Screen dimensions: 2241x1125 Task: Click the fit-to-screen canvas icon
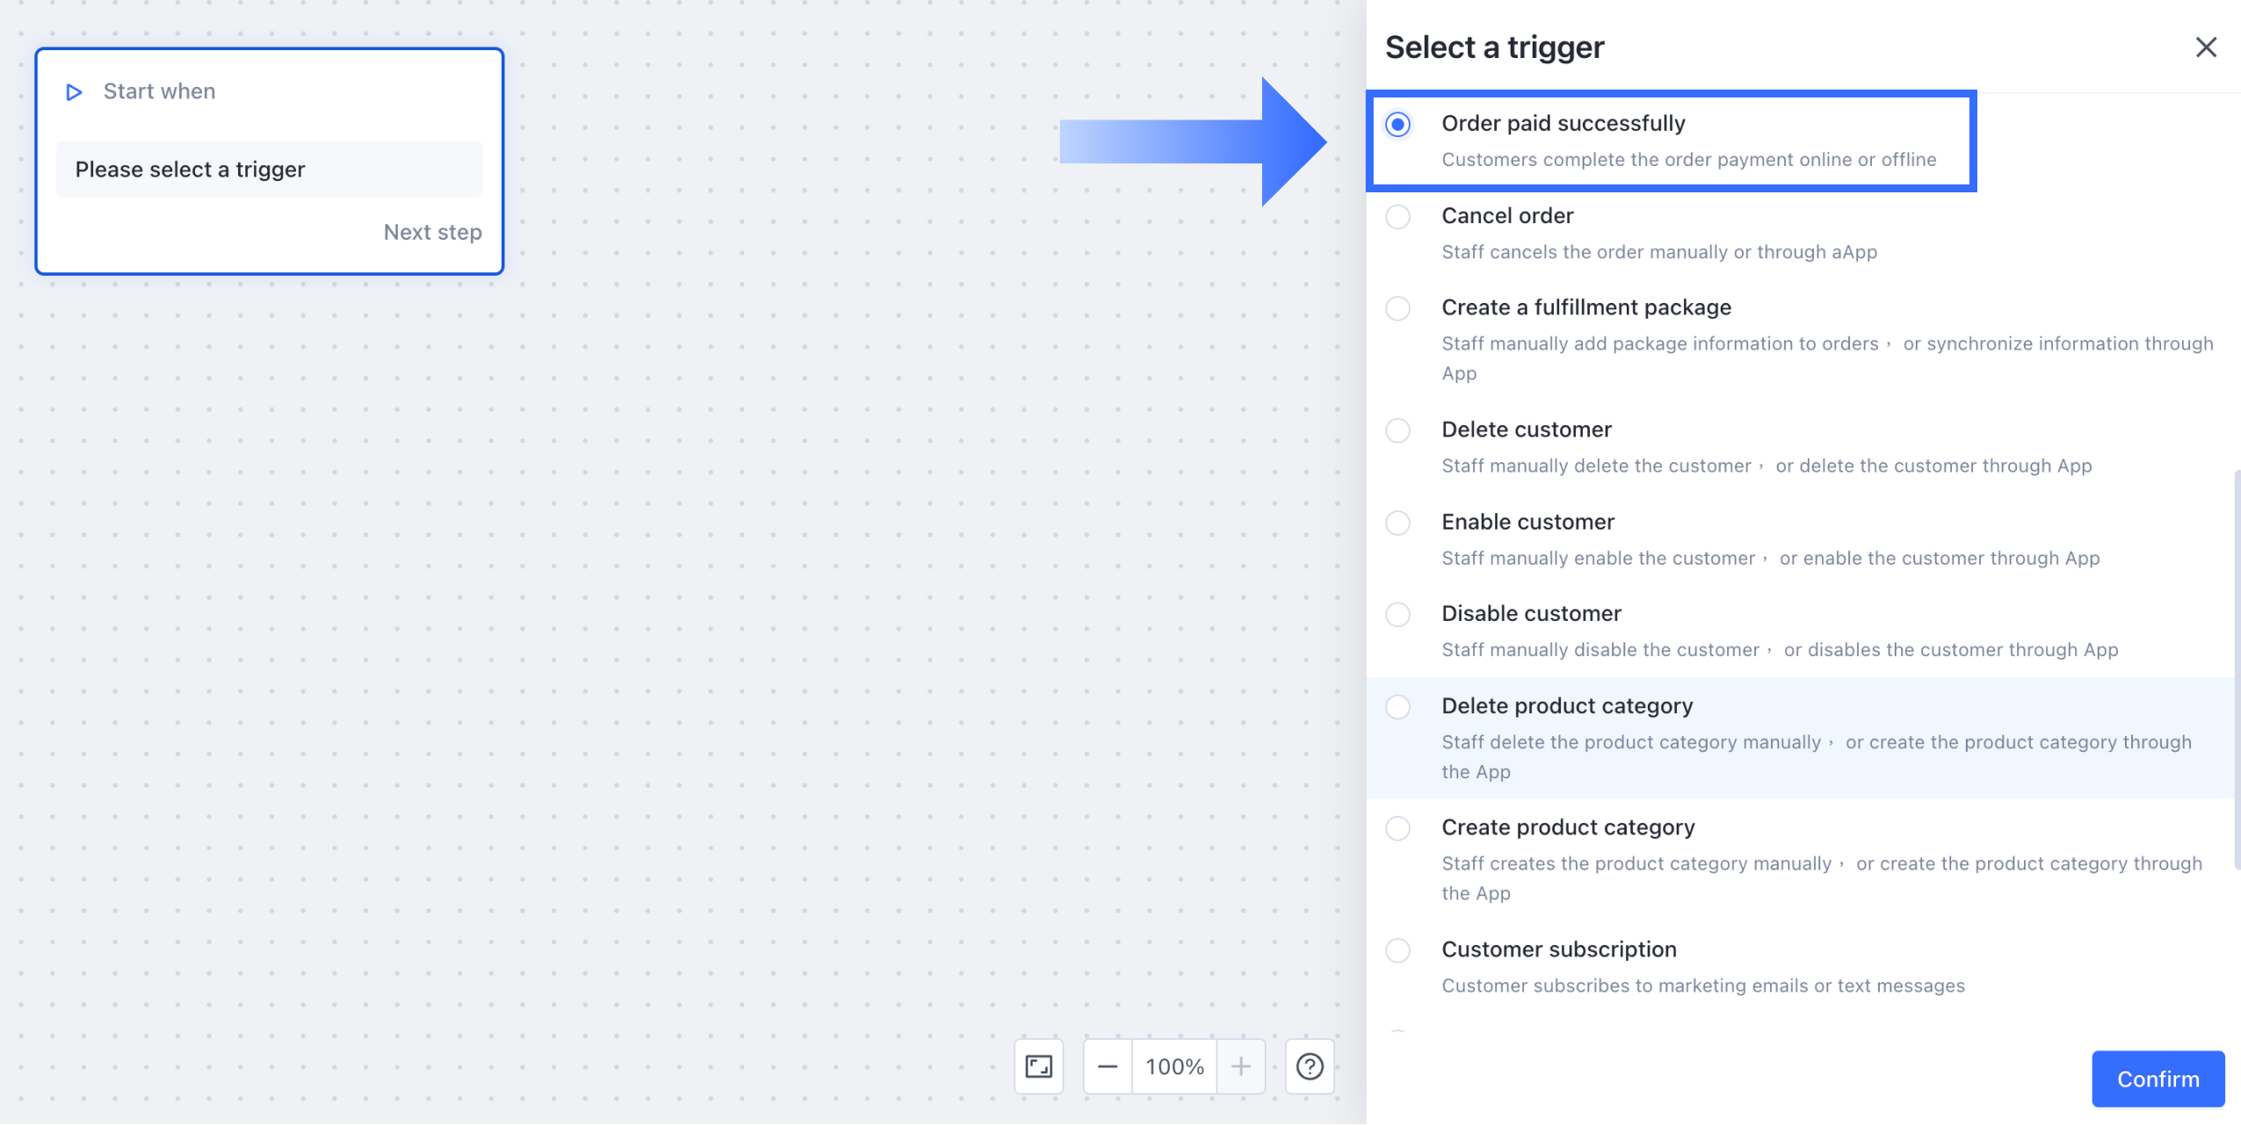click(1039, 1067)
